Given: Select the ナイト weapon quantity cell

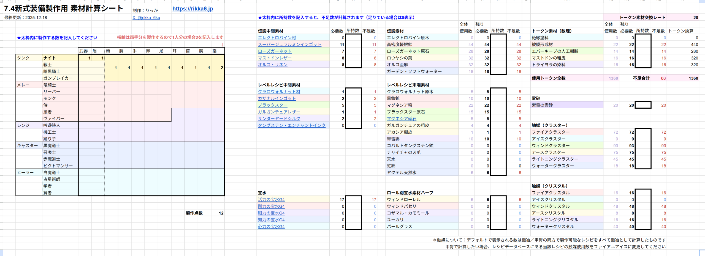Looking at the screenshot, I should click(85, 58).
